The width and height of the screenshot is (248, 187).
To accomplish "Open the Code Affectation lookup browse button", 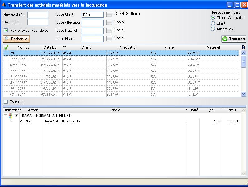I will click(x=109, y=22).
